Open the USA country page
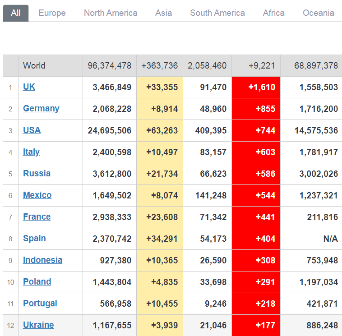Image resolution: width=342 pixels, height=336 pixels. 32,130
